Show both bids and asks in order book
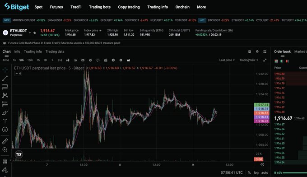The width and height of the screenshot is (307, 177). pyautogui.click(x=276, y=61)
